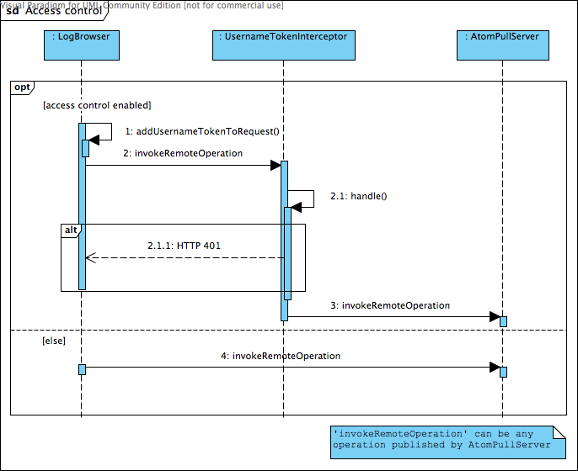This screenshot has height=471, width=578.
Task: Click the 'sd Access control' frame title
Action: point(54,11)
